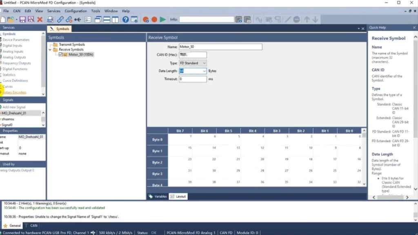
Task: Click the blue chain link connect icon
Action: point(60,20)
